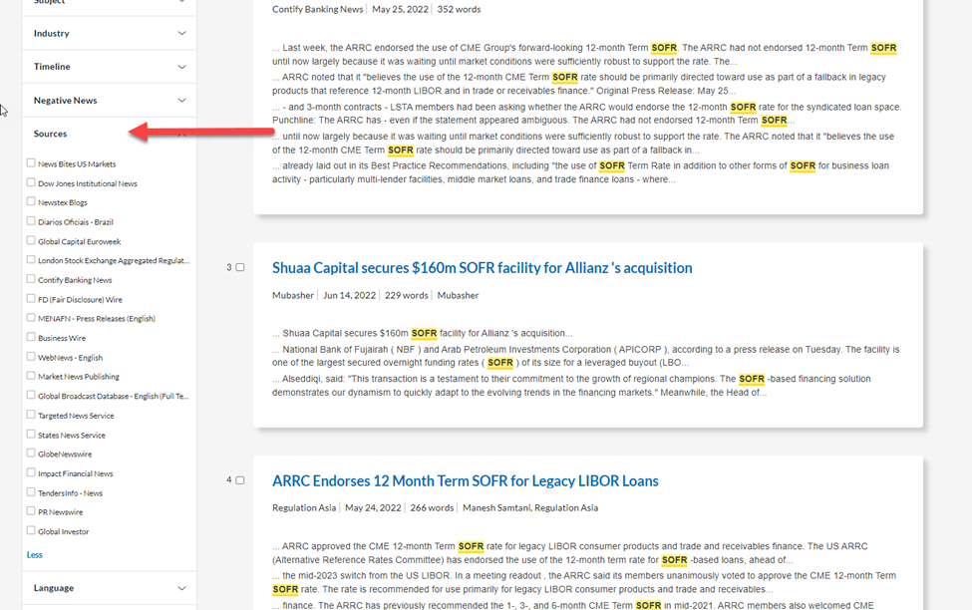Tick TendersInfo - News checkbox
The width and height of the screenshot is (972, 610).
[31, 491]
